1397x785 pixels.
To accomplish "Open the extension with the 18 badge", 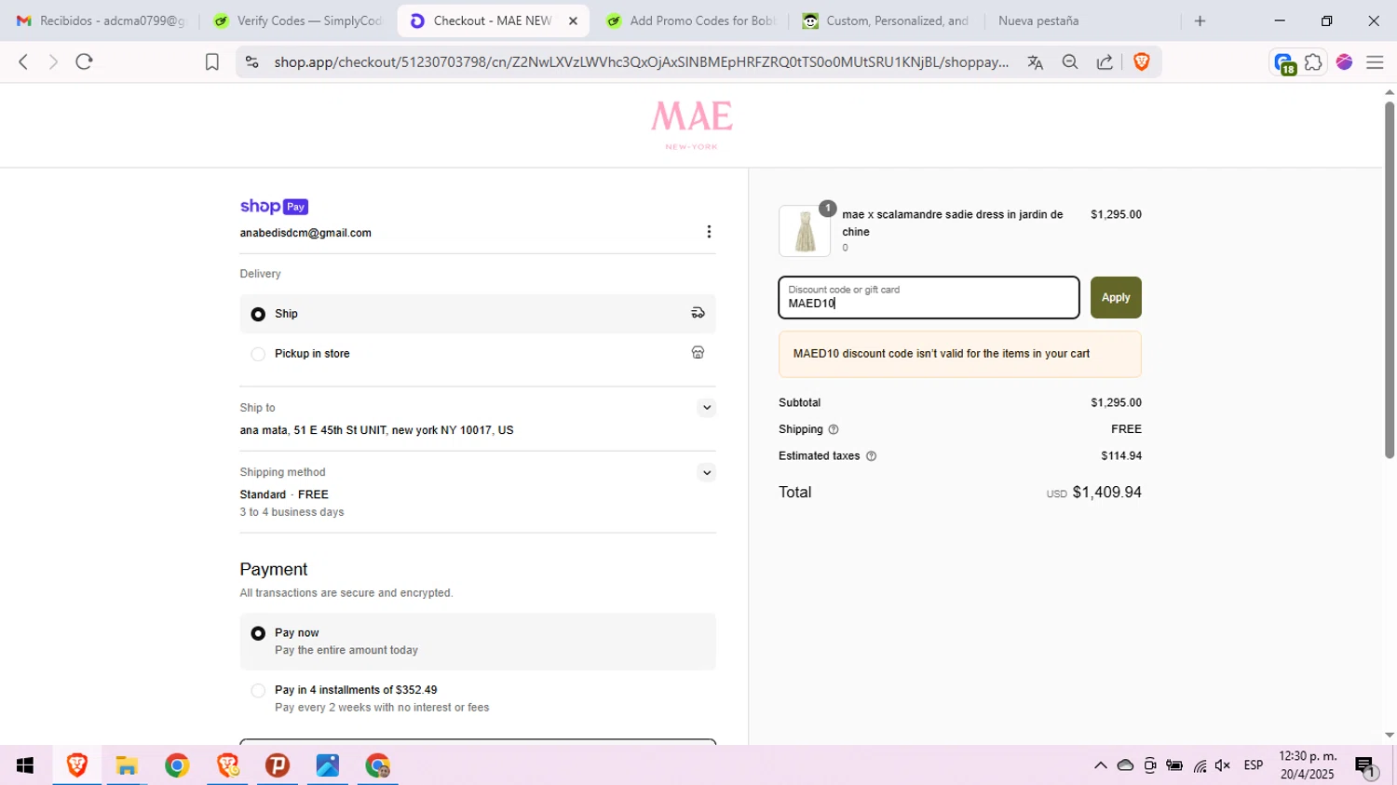I will click(x=1285, y=63).
